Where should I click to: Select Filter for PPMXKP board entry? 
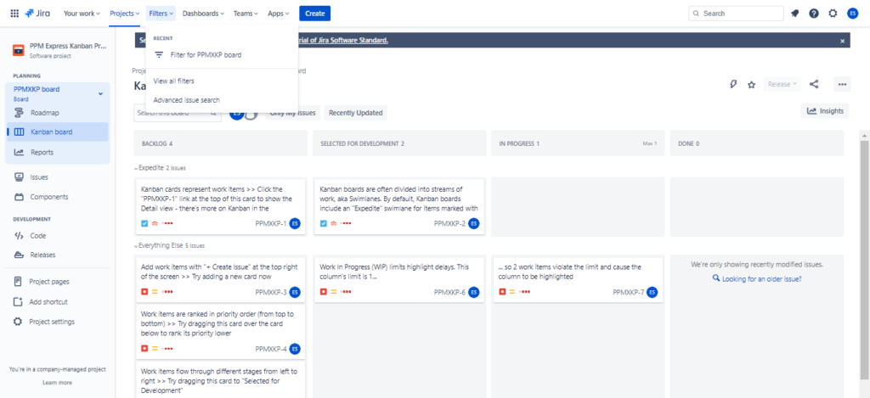click(x=222, y=55)
